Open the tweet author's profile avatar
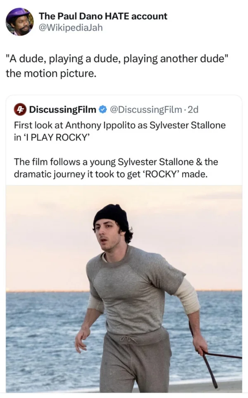The width and height of the screenshot is (248, 398). 19,22
